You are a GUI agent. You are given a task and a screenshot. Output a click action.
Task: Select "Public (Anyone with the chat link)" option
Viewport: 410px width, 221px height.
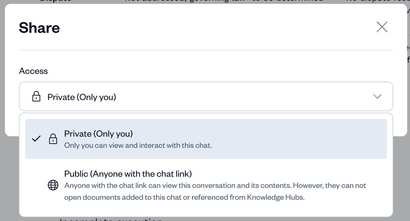coord(206,185)
